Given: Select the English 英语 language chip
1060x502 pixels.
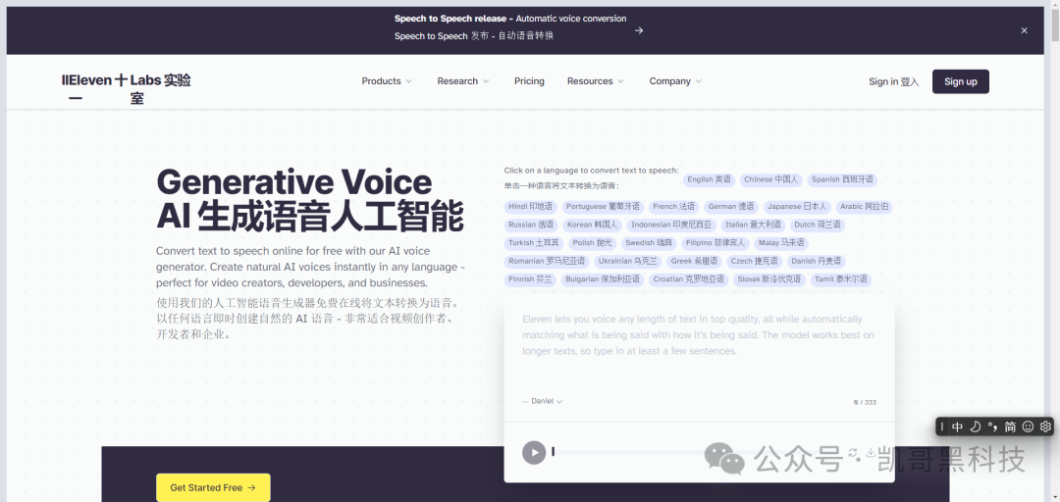Looking at the screenshot, I should click(709, 179).
